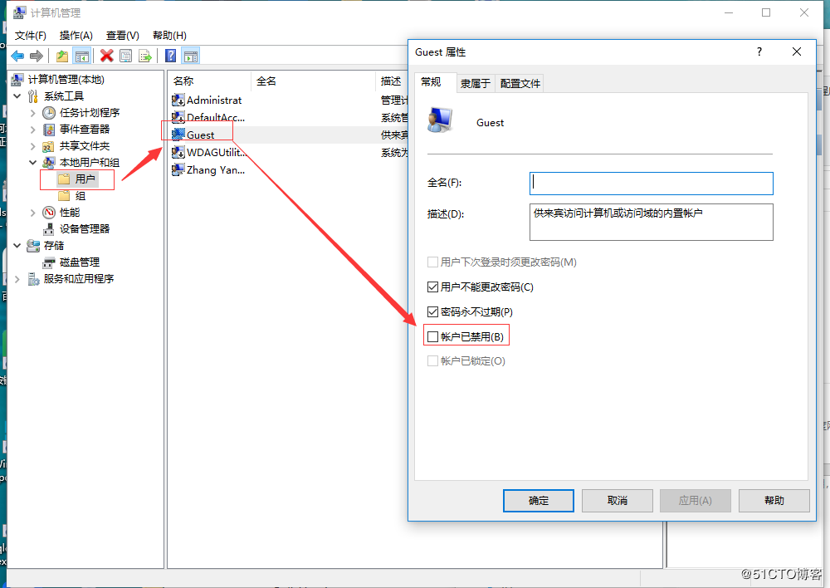
Task: Click the Forward arrow toolbar icon
Action: (x=36, y=56)
